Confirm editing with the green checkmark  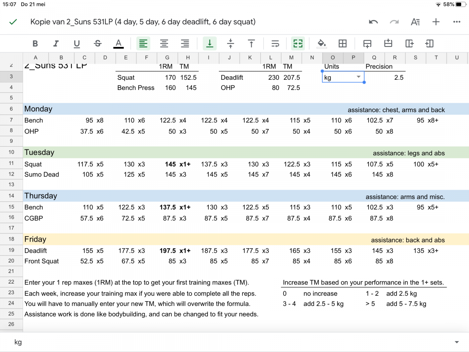click(13, 22)
